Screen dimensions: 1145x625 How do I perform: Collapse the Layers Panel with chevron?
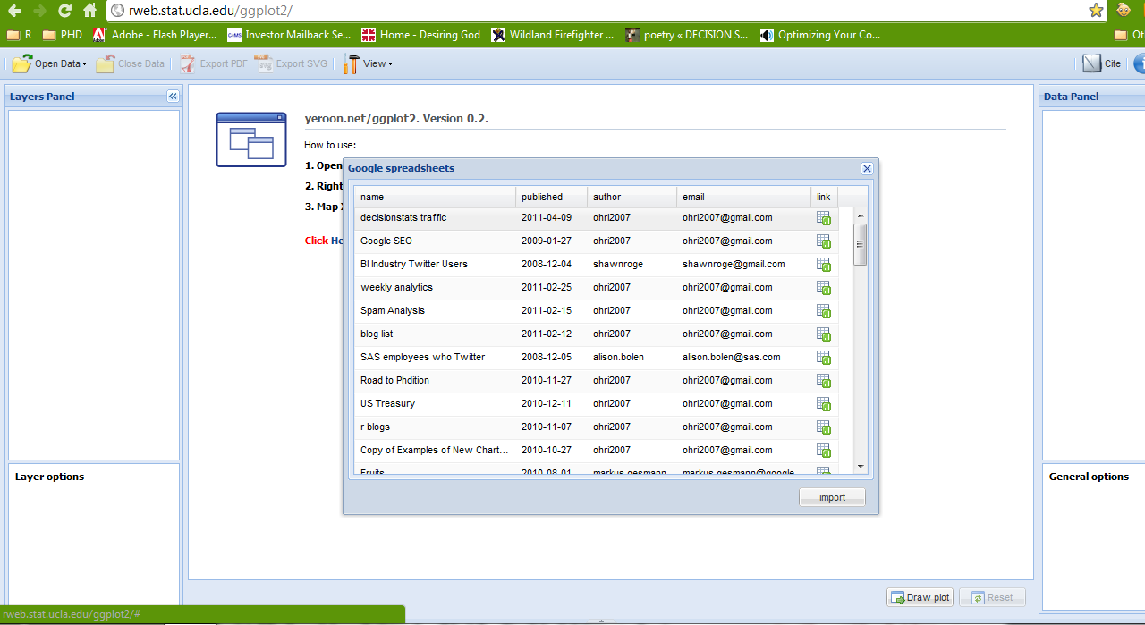pos(173,97)
